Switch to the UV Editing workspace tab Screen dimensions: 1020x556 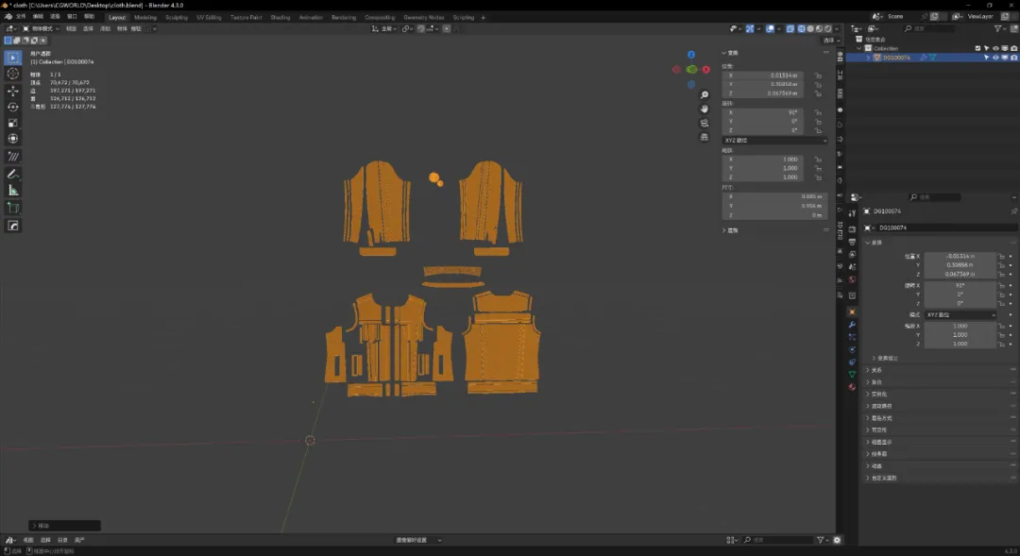tap(209, 17)
